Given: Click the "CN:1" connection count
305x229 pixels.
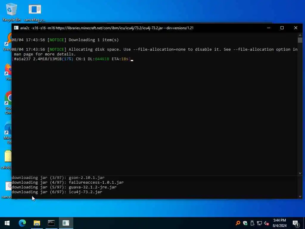Looking at the screenshot, I should click(80, 59).
